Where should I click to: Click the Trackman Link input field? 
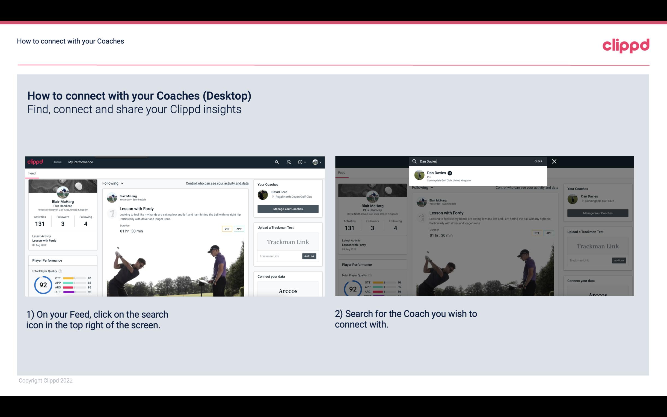(278, 256)
